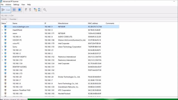Pause the running scan
Image resolution: width=178 pixels, height=100 pixels.
tap(14, 10)
